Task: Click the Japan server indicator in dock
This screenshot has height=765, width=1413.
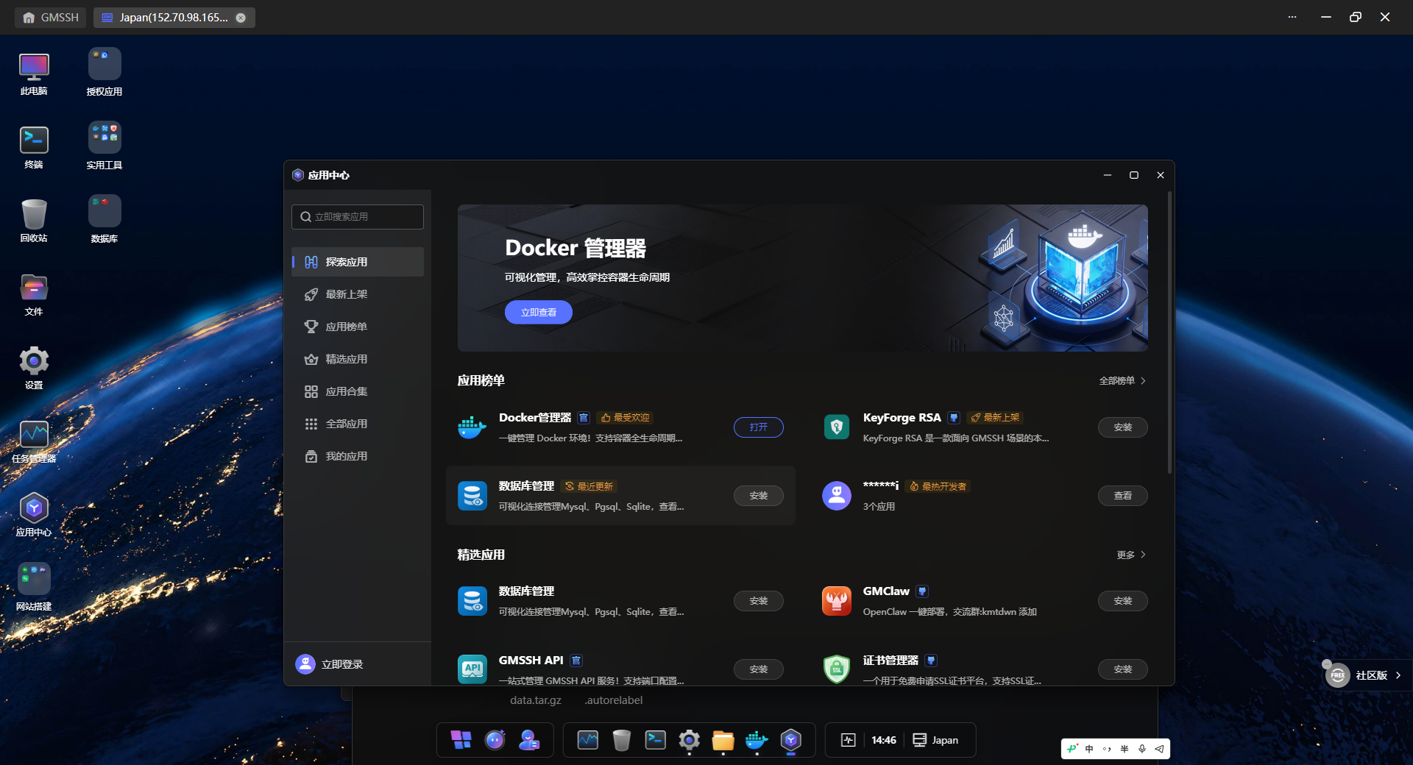Action: point(935,740)
